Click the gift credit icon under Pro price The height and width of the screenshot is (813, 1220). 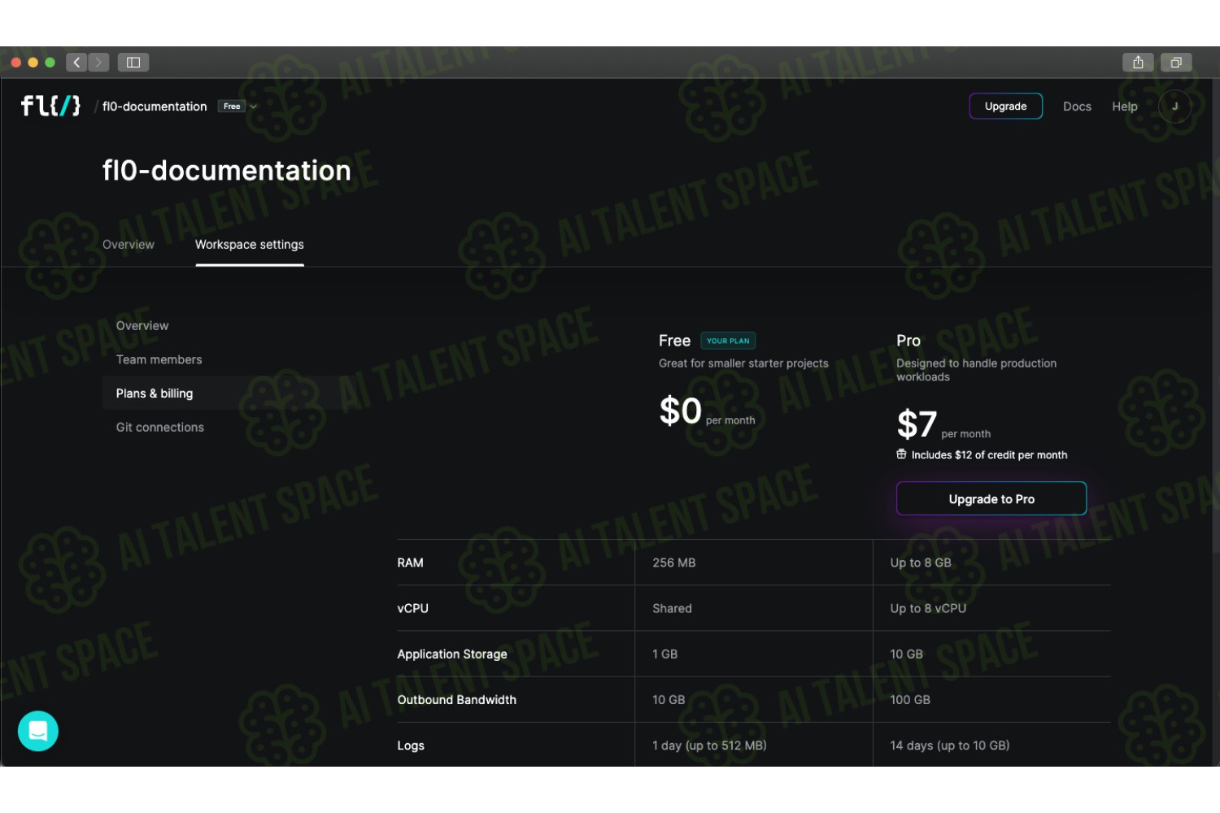coord(901,454)
